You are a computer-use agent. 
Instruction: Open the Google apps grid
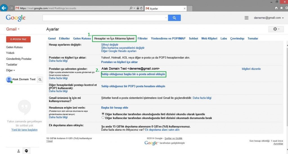click(x=246, y=18)
